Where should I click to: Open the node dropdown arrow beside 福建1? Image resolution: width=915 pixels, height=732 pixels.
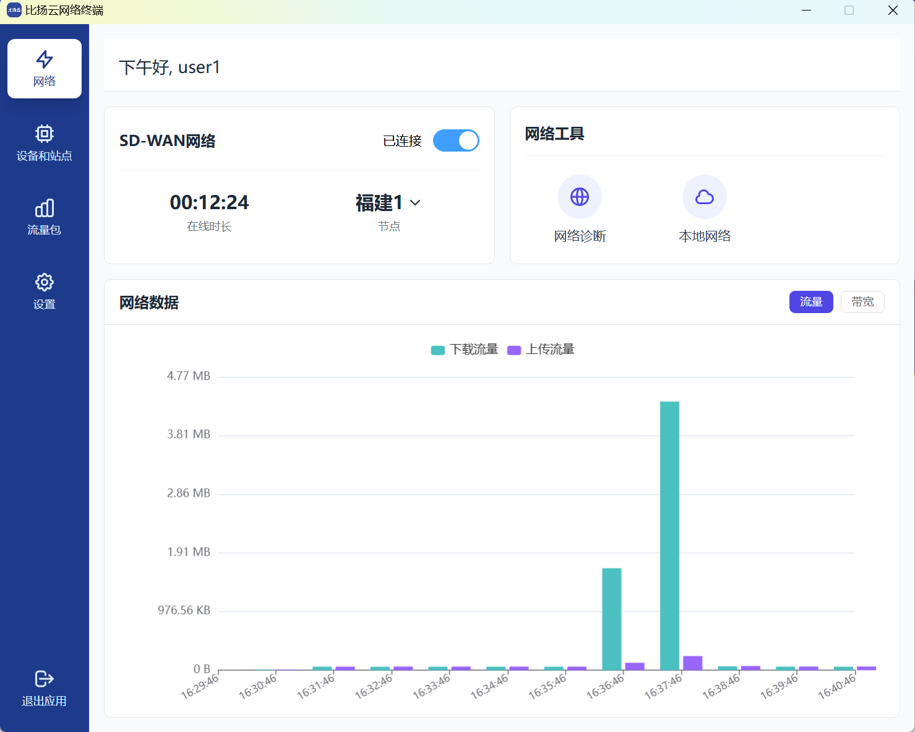pyautogui.click(x=415, y=203)
